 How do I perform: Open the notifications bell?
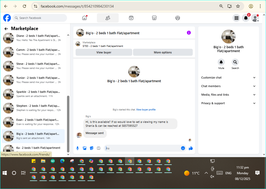[246, 18]
